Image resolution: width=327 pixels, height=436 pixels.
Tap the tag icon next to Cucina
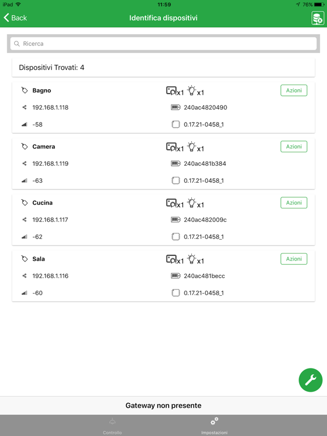click(x=24, y=203)
